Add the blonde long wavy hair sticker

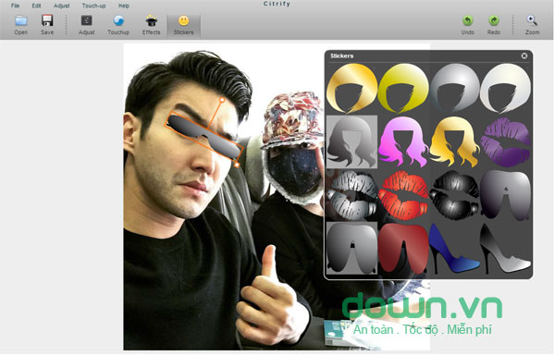tap(454, 141)
